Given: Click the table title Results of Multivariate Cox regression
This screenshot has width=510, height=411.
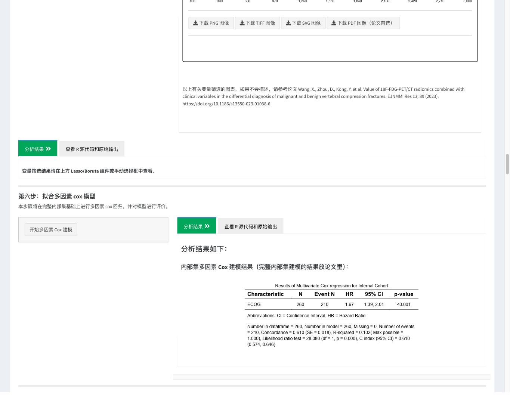Looking at the screenshot, I should tap(331, 286).
